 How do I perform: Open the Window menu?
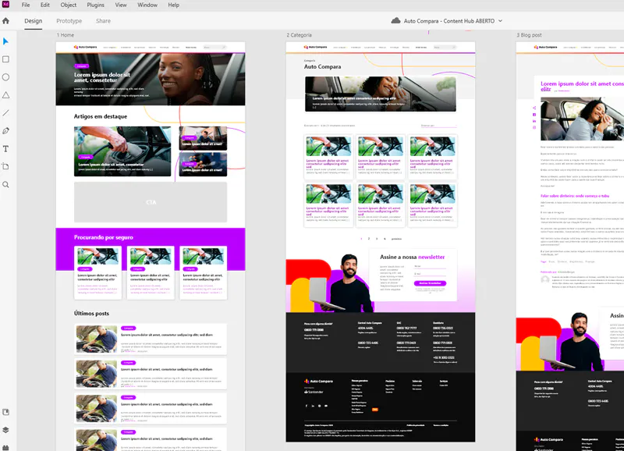(147, 5)
